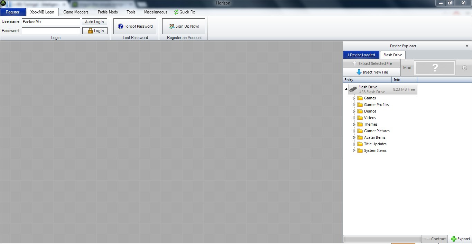Click the progress bar beside Contract
472x244 pixels.
tap(382, 239)
